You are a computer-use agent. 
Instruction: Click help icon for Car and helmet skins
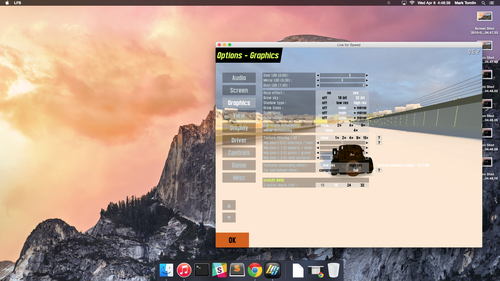pyautogui.click(x=379, y=170)
